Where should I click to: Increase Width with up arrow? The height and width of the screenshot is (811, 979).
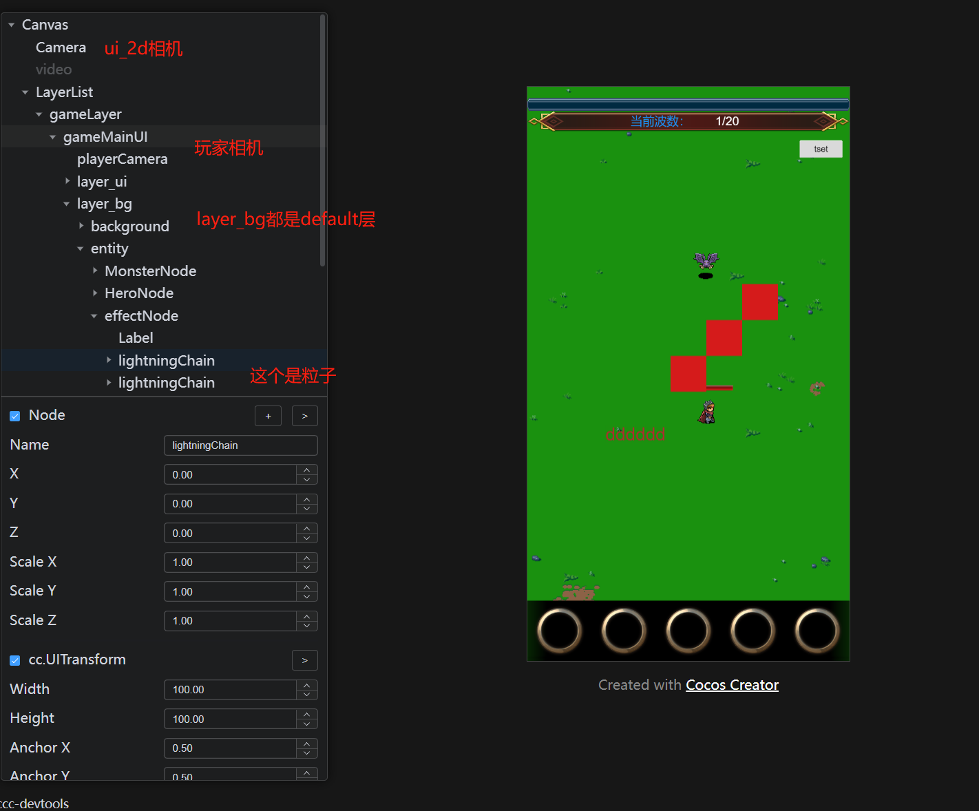307,685
